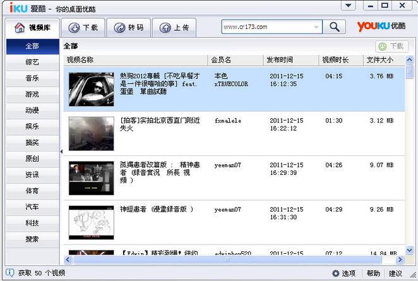Select the 体育 category

[33, 191]
